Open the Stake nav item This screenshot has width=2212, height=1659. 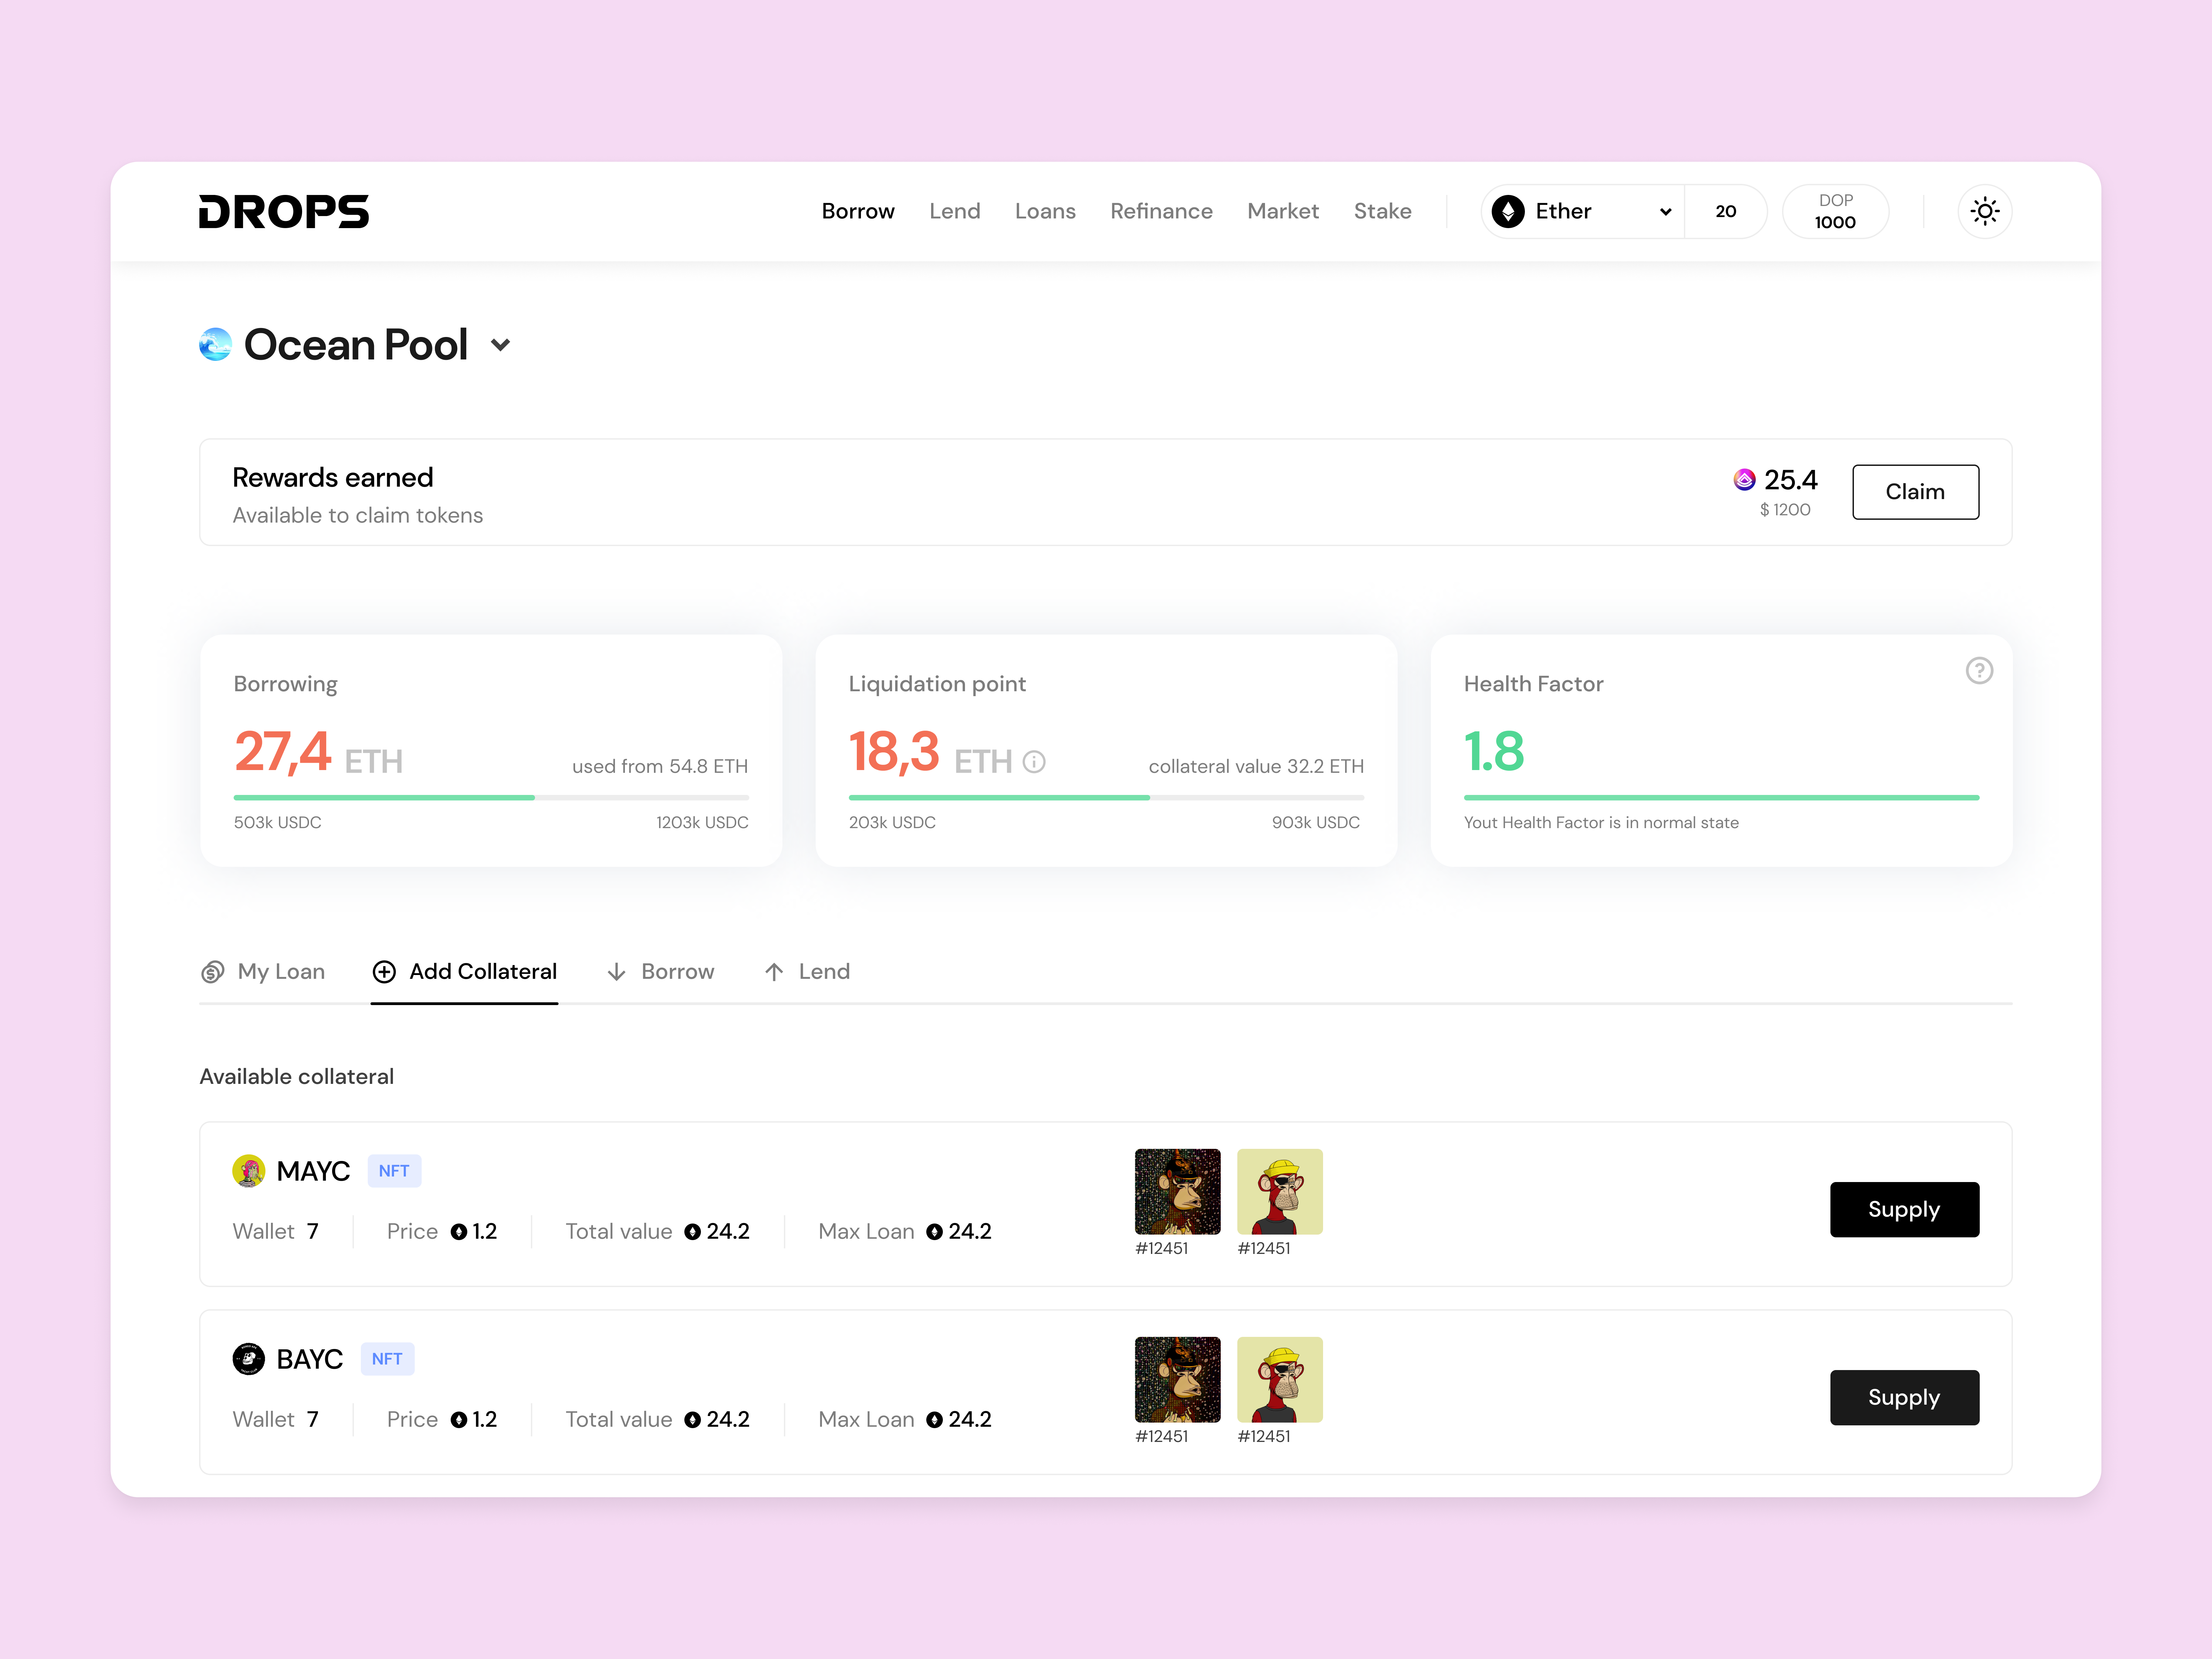coord(1382,211)
